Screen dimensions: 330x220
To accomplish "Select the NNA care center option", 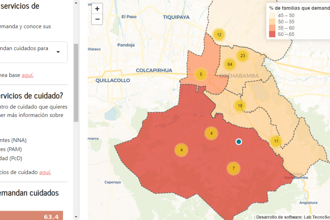I will point(13,140).
